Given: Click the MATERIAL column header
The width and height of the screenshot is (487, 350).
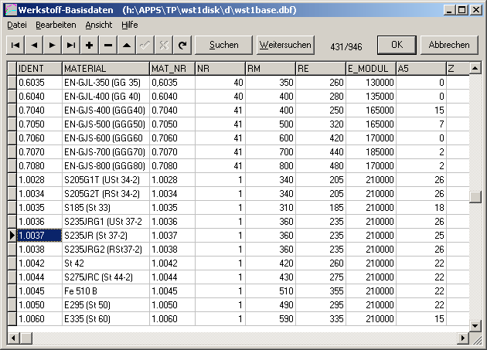Looking at the screenshot, I should tap(105, 69).
